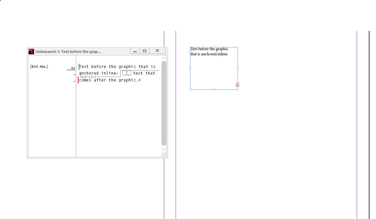Click the red overset text plus indicator

(x=237, y=85)
